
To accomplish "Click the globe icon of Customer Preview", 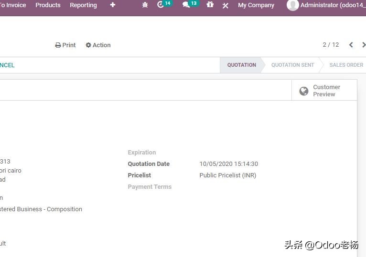I will [x=304, y=91].
